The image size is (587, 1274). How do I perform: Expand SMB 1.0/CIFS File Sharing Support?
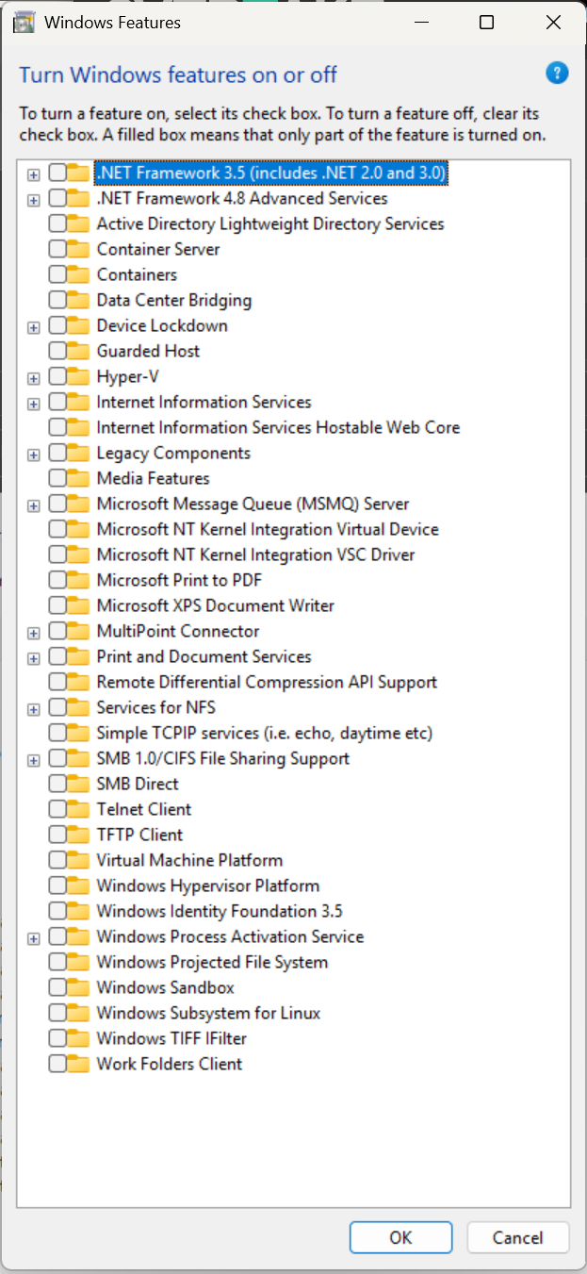[34, 760]
